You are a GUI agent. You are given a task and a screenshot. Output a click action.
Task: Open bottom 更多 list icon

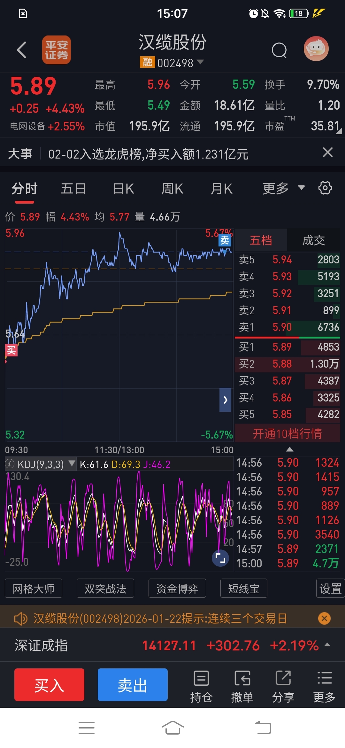tap(324, 686)
